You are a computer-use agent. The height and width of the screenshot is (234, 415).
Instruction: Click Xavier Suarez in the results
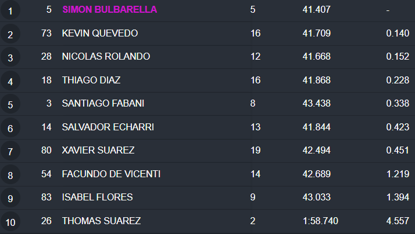[x=98, y=151]
